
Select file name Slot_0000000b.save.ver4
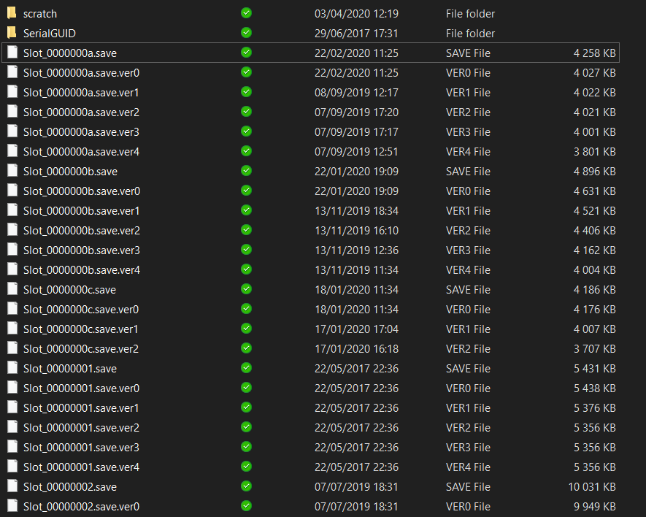tap(82, 270)
